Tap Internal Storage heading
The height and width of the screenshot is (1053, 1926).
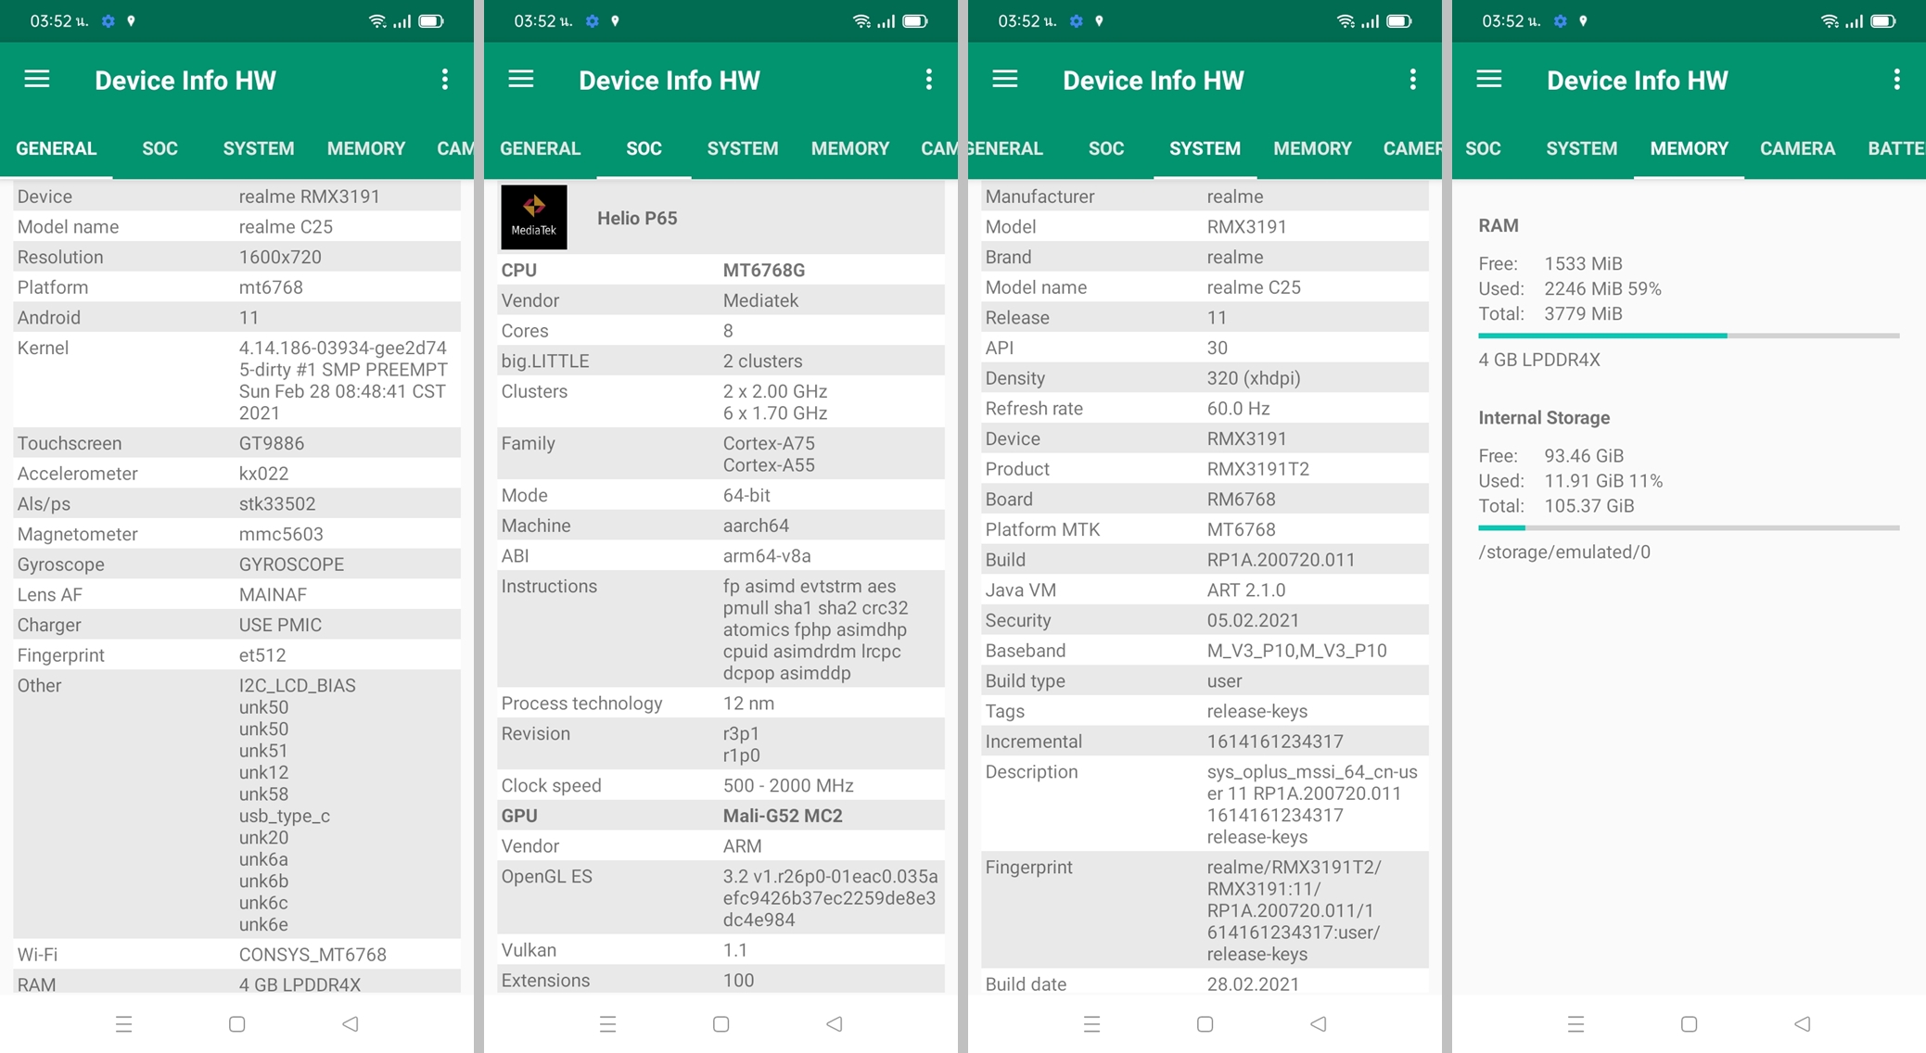(x=1544, y=418)
